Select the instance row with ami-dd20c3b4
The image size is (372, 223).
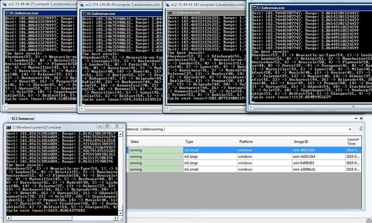[x=244, y=156]
